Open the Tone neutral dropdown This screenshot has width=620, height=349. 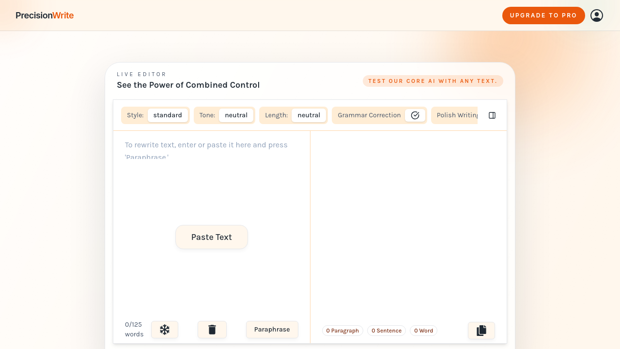click(236, 115)
